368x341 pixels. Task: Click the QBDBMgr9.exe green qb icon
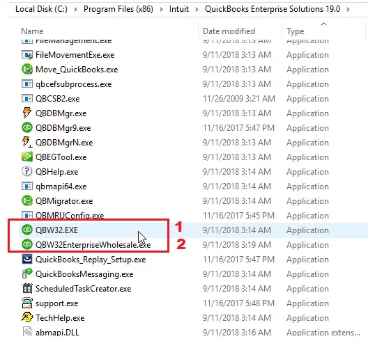pos(27,128)
